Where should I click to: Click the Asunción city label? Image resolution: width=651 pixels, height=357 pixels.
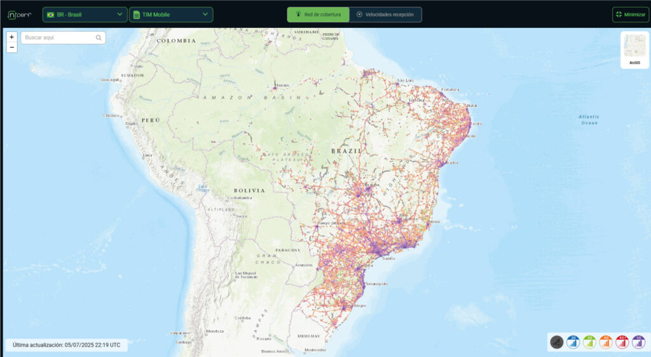[303, 265]
